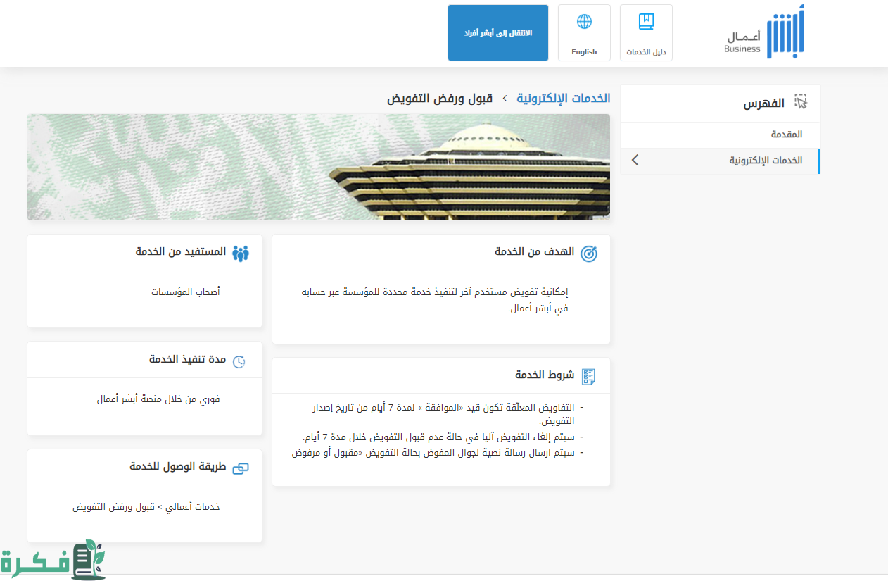
Task: Click فوري من خلال منصة أبشر أعمال text
Action: tap(158, 399)
